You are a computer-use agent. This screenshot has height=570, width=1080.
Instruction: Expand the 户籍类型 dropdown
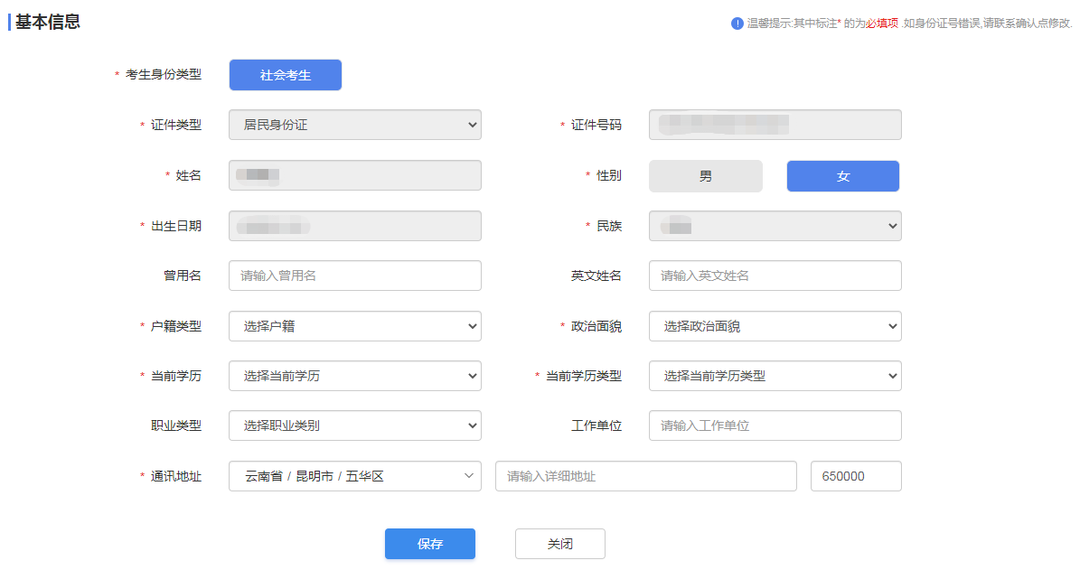[x=355, y=326]
